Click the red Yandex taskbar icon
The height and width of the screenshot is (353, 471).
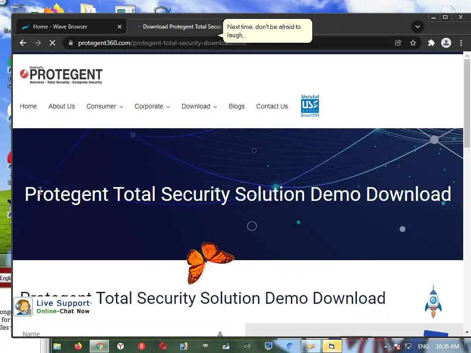142,347
